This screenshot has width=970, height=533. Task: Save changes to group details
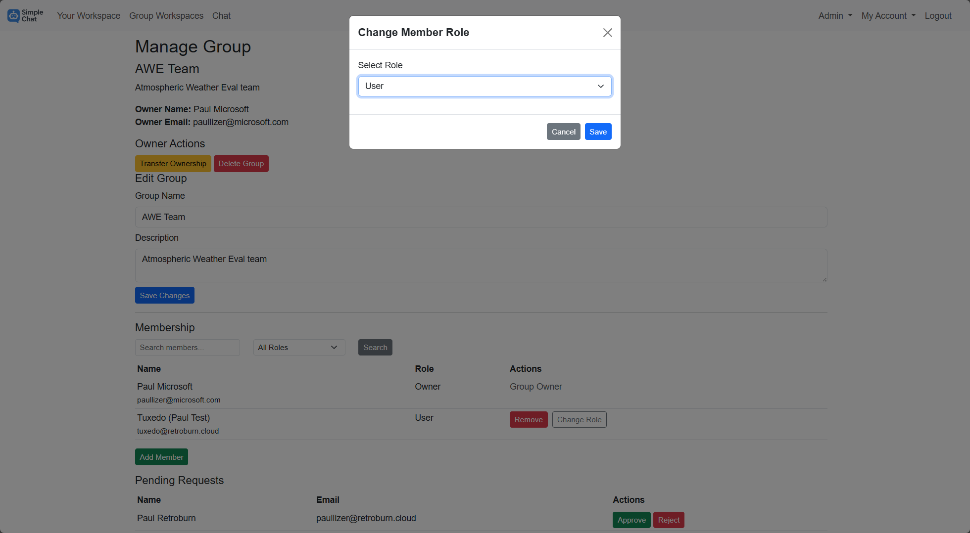164,295
